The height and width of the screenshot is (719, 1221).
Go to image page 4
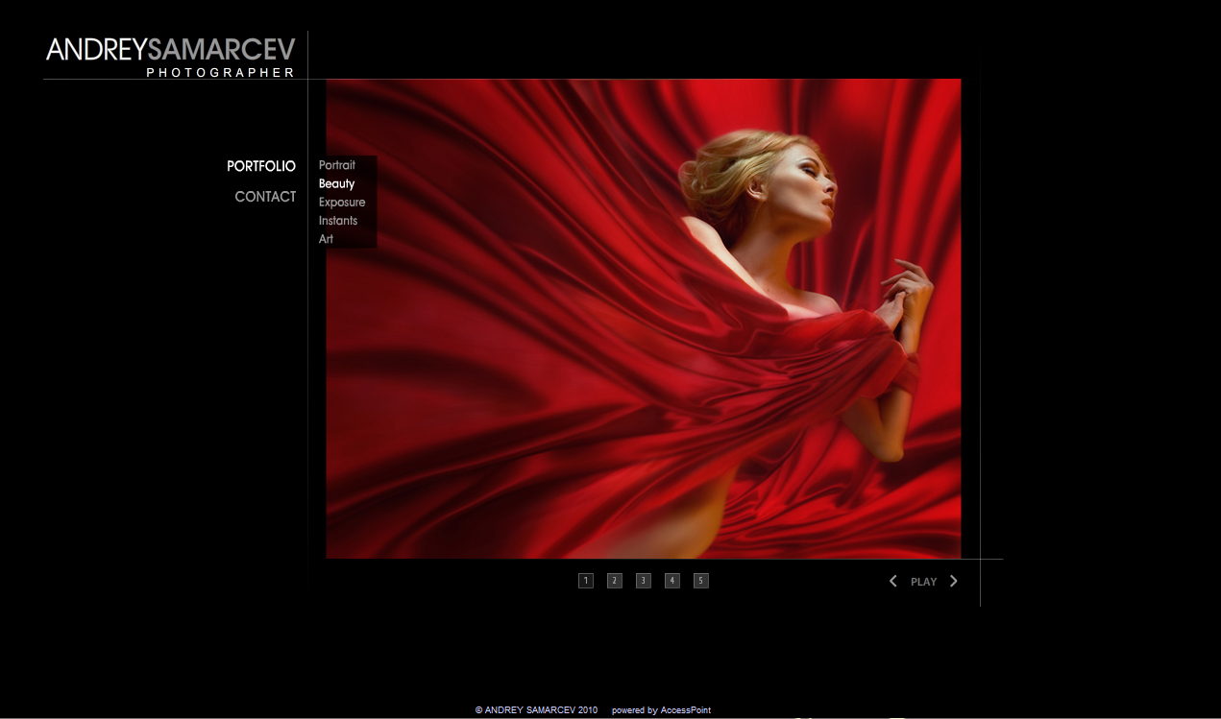point(672,581)
